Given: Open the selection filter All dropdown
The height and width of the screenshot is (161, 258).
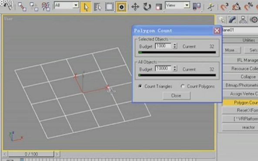Looking at the screenshot, I should 66,5.
